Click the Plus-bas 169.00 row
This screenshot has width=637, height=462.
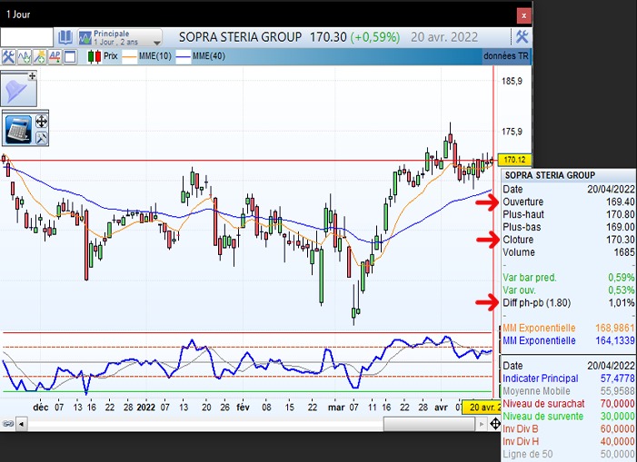pos(568,227)
